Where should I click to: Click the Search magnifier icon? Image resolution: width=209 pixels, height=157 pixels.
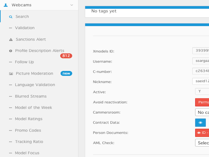[11, 17]
